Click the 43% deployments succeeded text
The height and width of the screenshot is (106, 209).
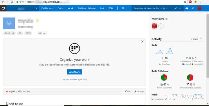click(191, 85)
